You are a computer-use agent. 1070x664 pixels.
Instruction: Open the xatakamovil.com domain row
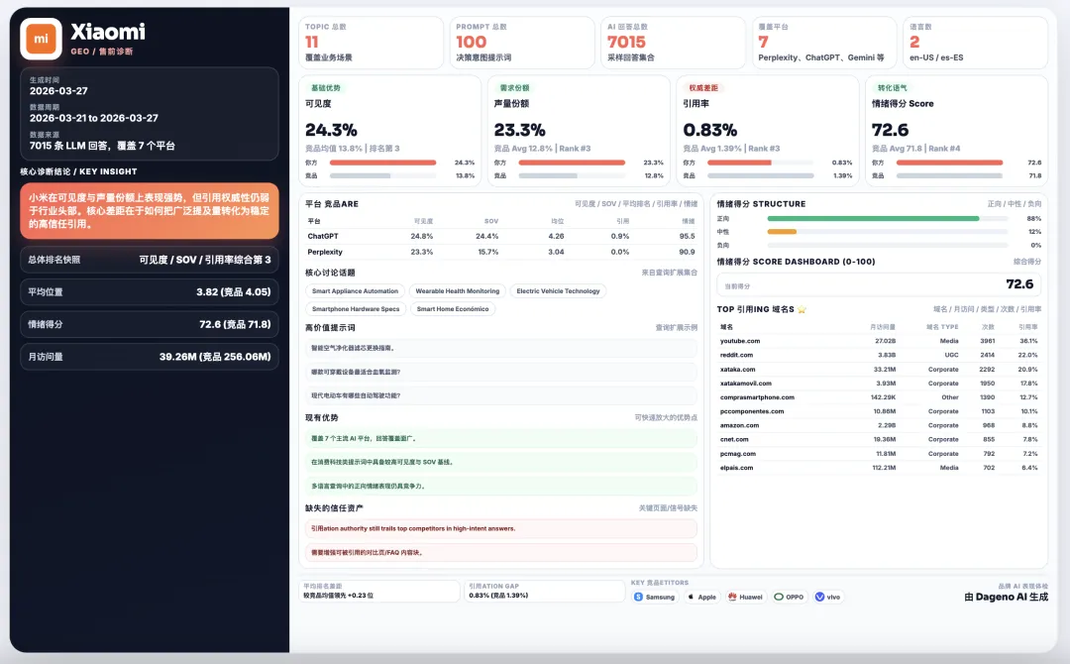pyautogui.click(x=879, y=384)
